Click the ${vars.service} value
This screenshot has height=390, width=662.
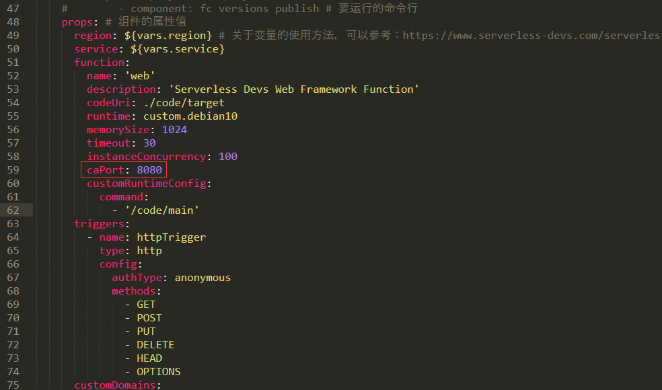click(178, 49)
